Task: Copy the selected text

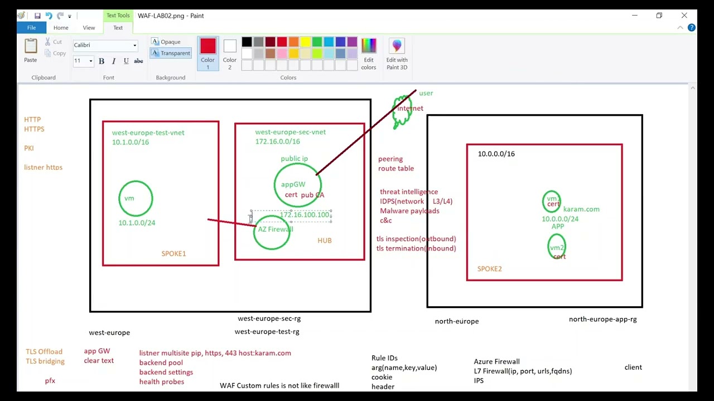Action: click(55, 53)
